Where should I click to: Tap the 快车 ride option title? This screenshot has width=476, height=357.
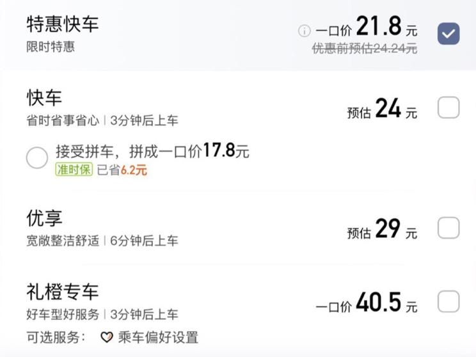tap(44, 98)
